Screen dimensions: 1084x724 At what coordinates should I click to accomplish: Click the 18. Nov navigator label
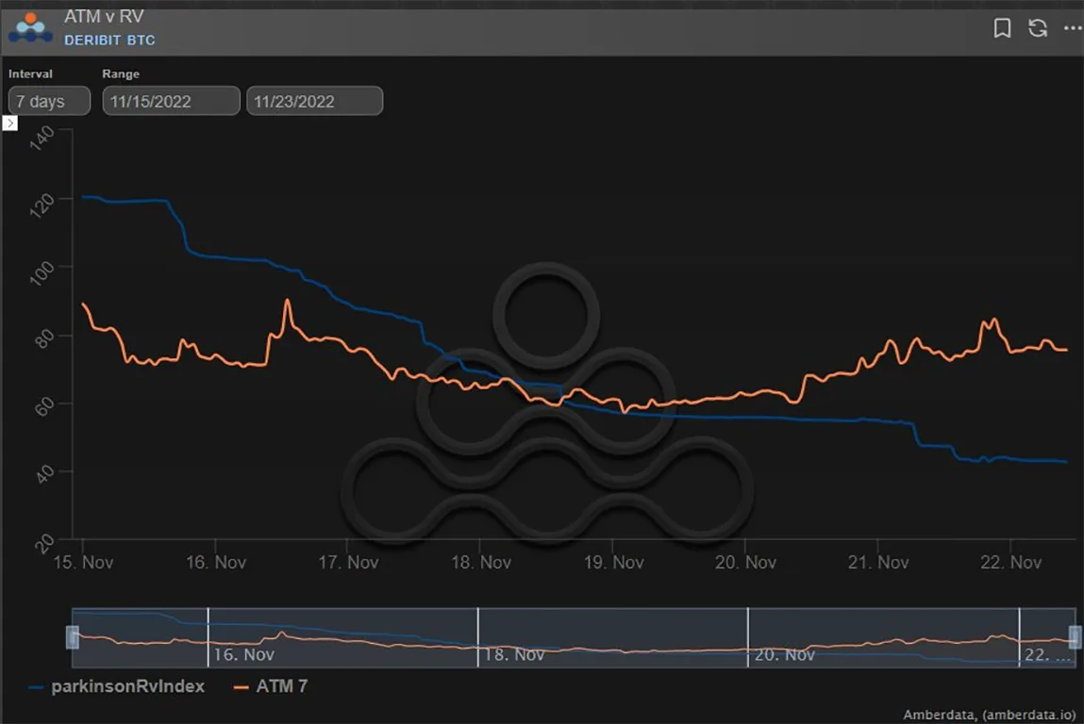(514, 654)
